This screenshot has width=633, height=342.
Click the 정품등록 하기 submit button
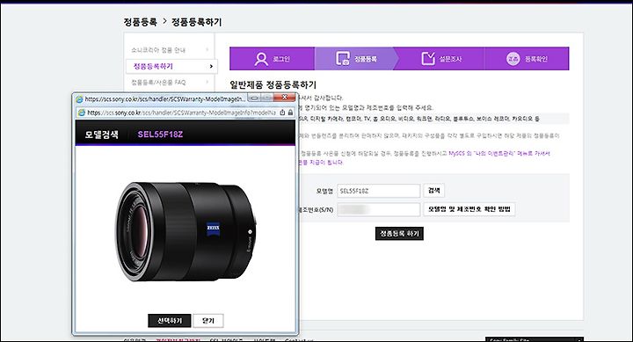point(399,233)
